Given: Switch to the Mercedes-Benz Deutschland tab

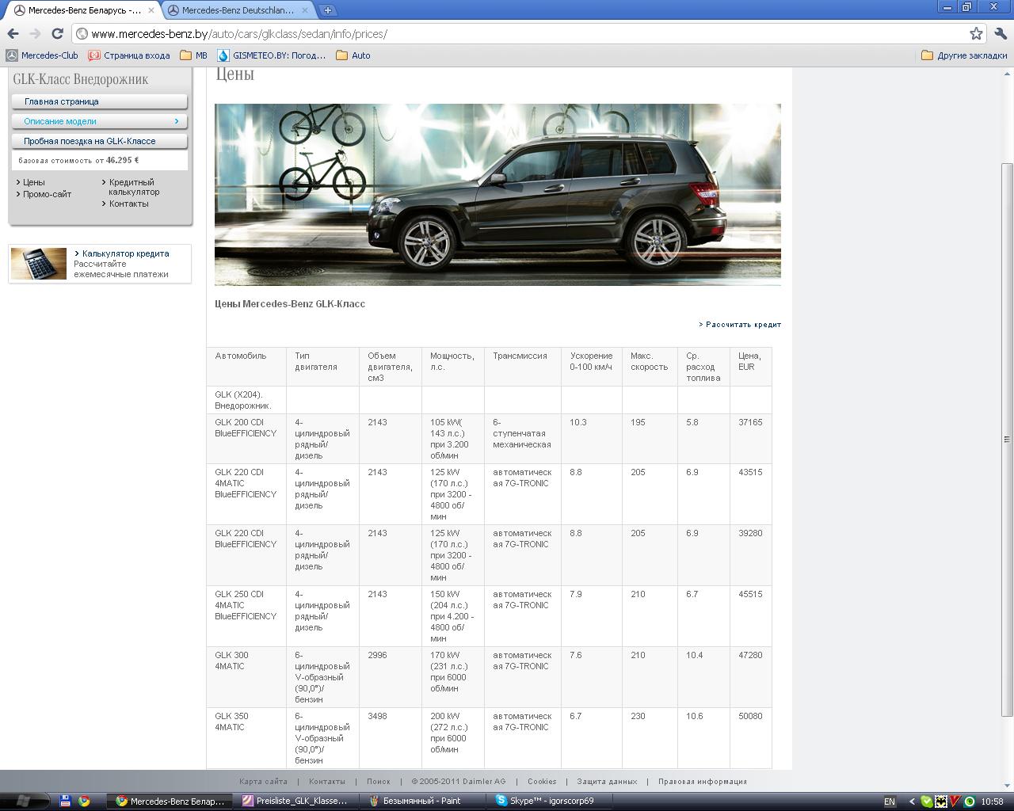Looking at the screenshot, I should pos(238,10).
